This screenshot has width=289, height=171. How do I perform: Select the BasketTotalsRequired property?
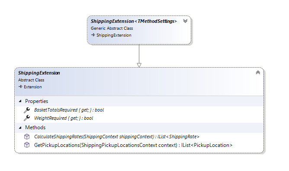[x=69, y=110]
